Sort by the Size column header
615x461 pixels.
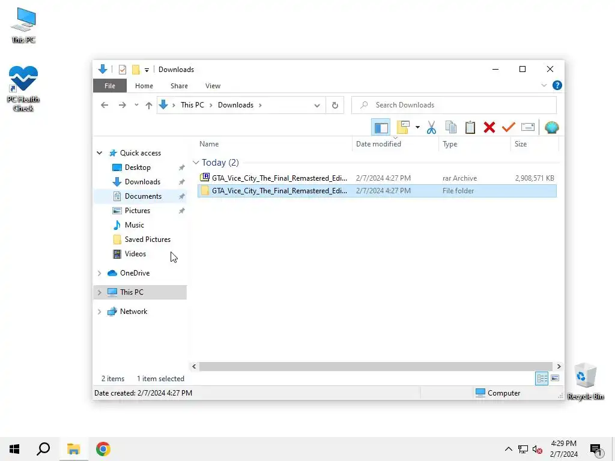535,144
